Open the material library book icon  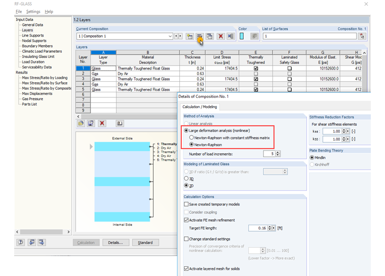(x=120, y=123)
